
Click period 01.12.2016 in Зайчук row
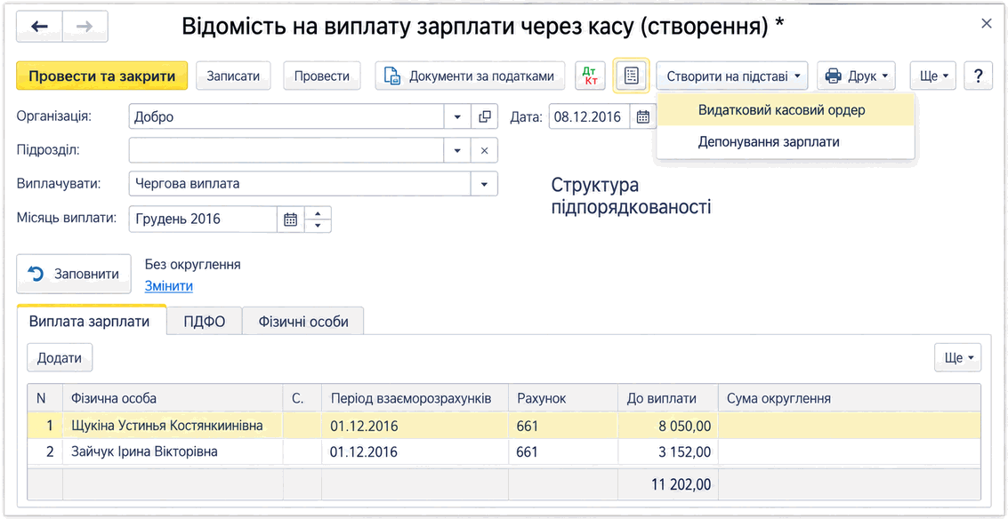point(415,452)
